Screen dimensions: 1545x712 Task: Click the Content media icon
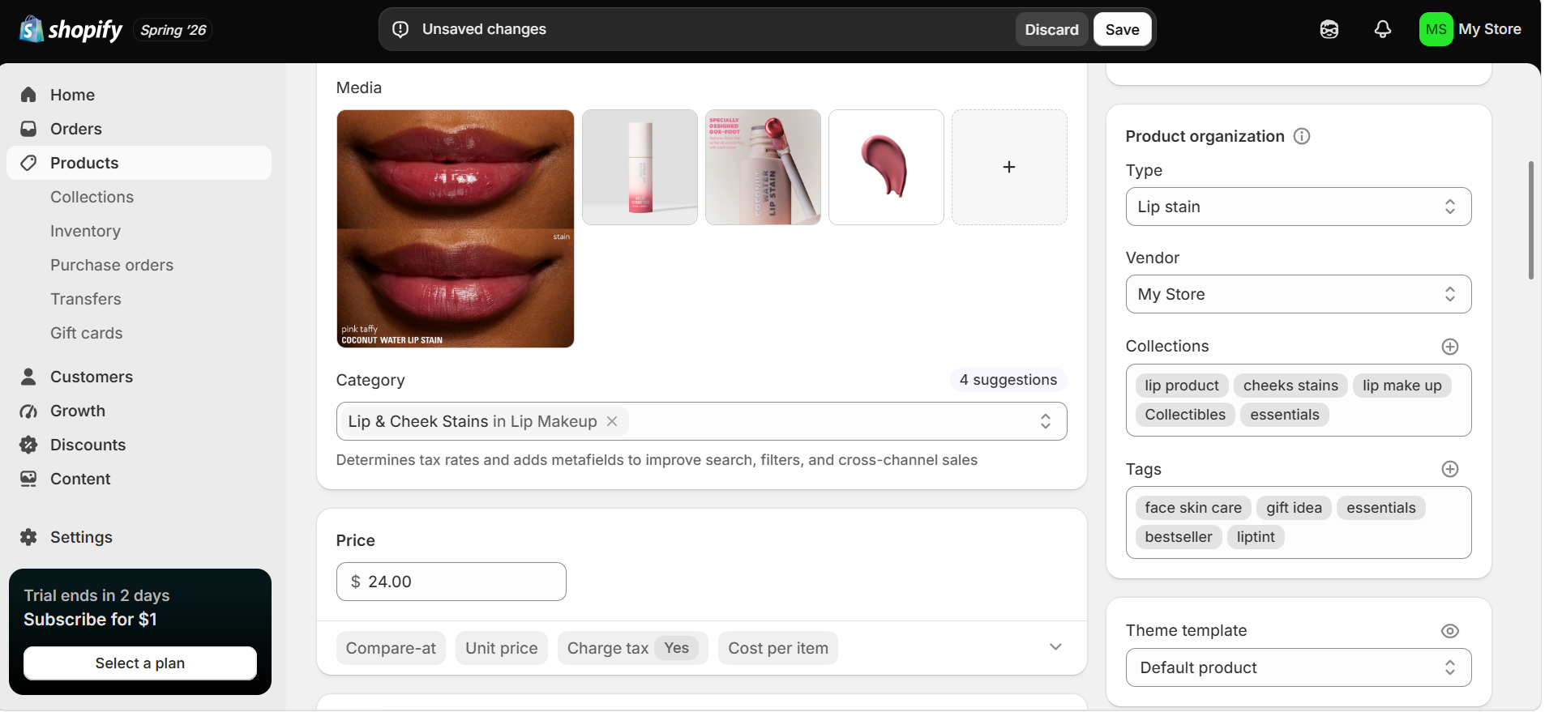28,479
